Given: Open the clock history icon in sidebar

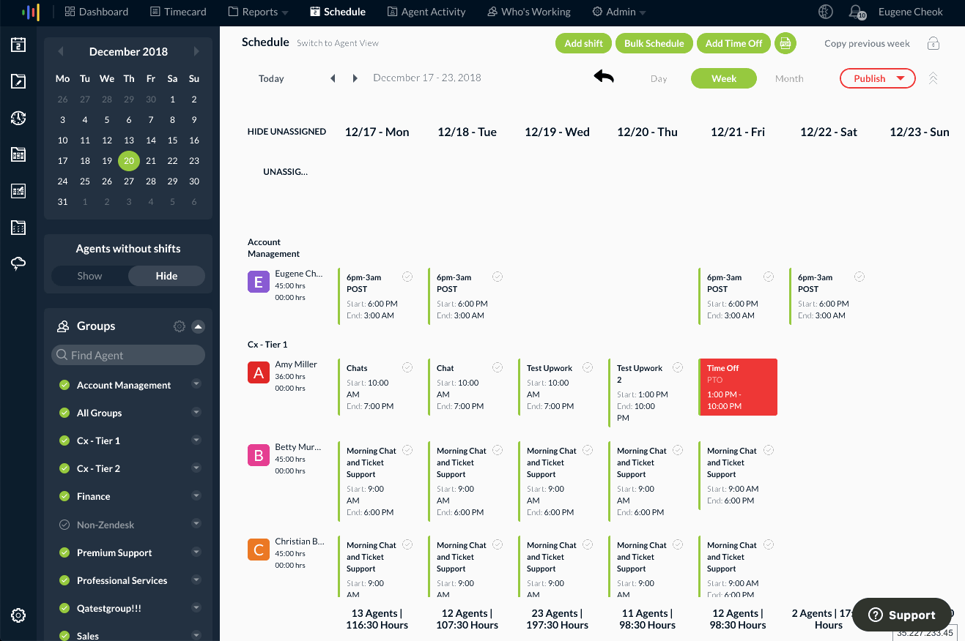Looking at the screenshot, I should point(18,118).
